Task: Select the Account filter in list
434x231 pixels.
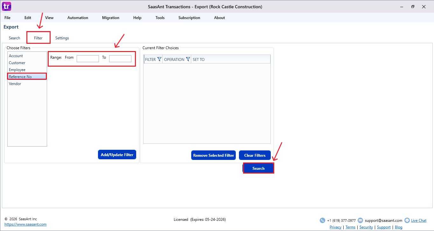Action: point(27,56)
